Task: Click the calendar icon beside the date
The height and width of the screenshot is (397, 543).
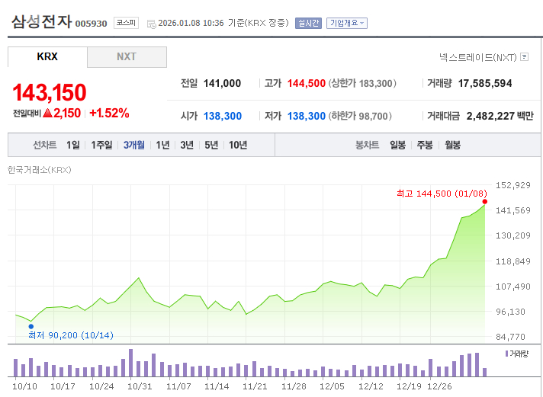Action: 150,24
